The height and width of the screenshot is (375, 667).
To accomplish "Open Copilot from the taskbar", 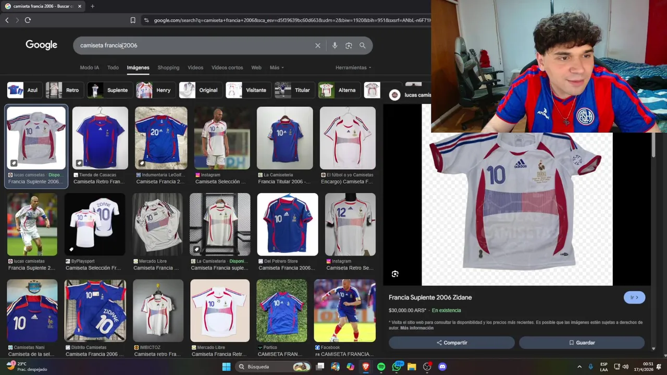I will [350, 367].
